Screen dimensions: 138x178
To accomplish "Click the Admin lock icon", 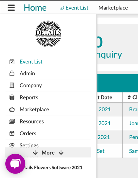I will point(12,73).
